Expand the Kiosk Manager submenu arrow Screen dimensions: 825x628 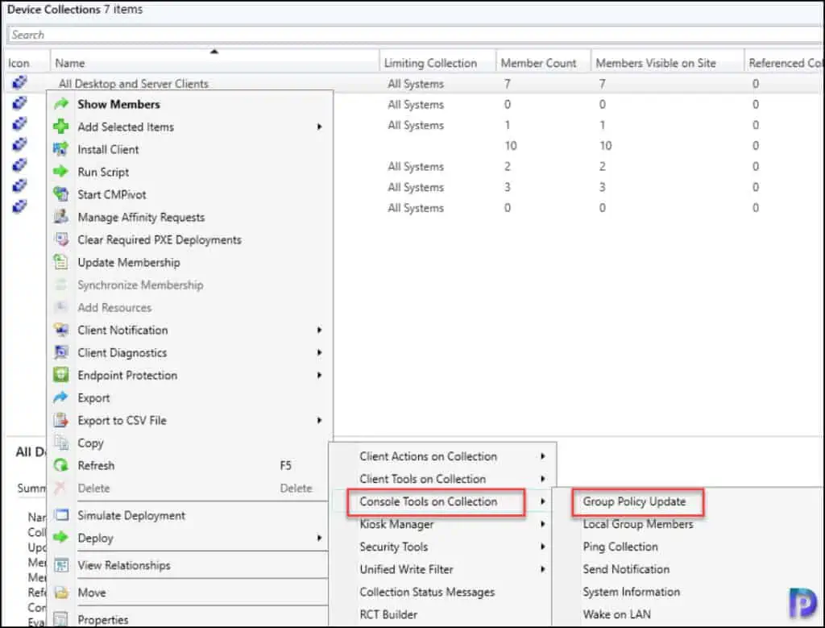(x=543, y=524)
